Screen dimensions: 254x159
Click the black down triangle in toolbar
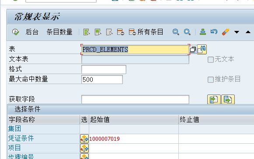click(237, 32)
